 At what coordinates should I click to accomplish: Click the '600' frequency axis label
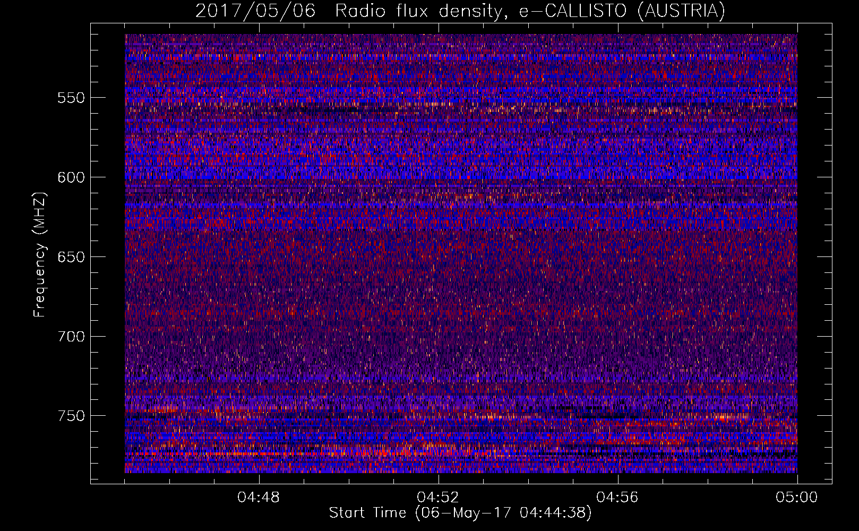click(x=71, y=177)
